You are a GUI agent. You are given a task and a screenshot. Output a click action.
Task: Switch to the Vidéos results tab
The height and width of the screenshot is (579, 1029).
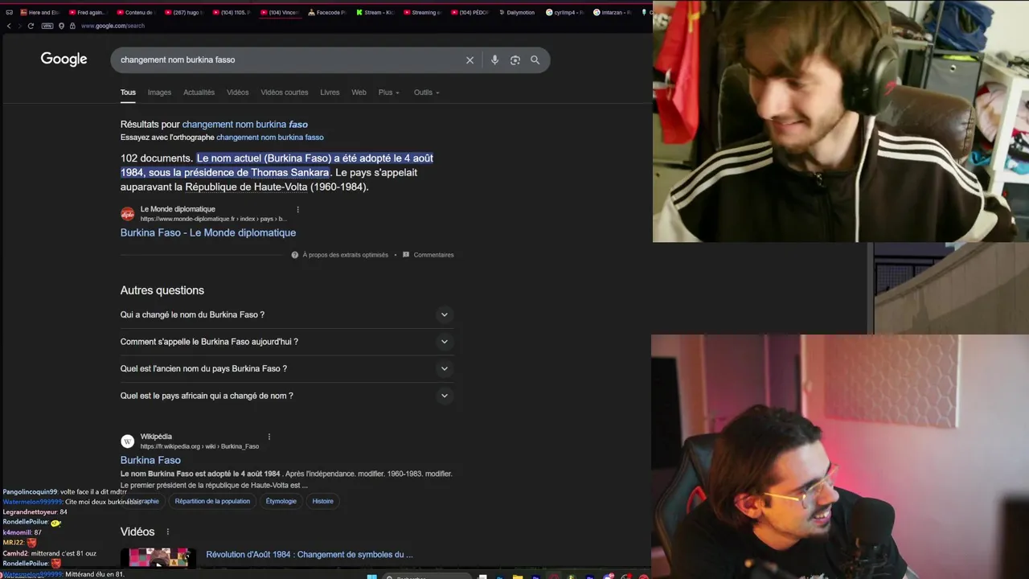click(x=238, y=92)
